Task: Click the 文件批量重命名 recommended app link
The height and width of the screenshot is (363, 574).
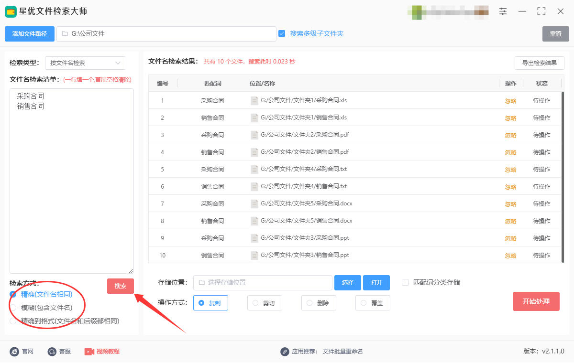Action: click(343, 352)
